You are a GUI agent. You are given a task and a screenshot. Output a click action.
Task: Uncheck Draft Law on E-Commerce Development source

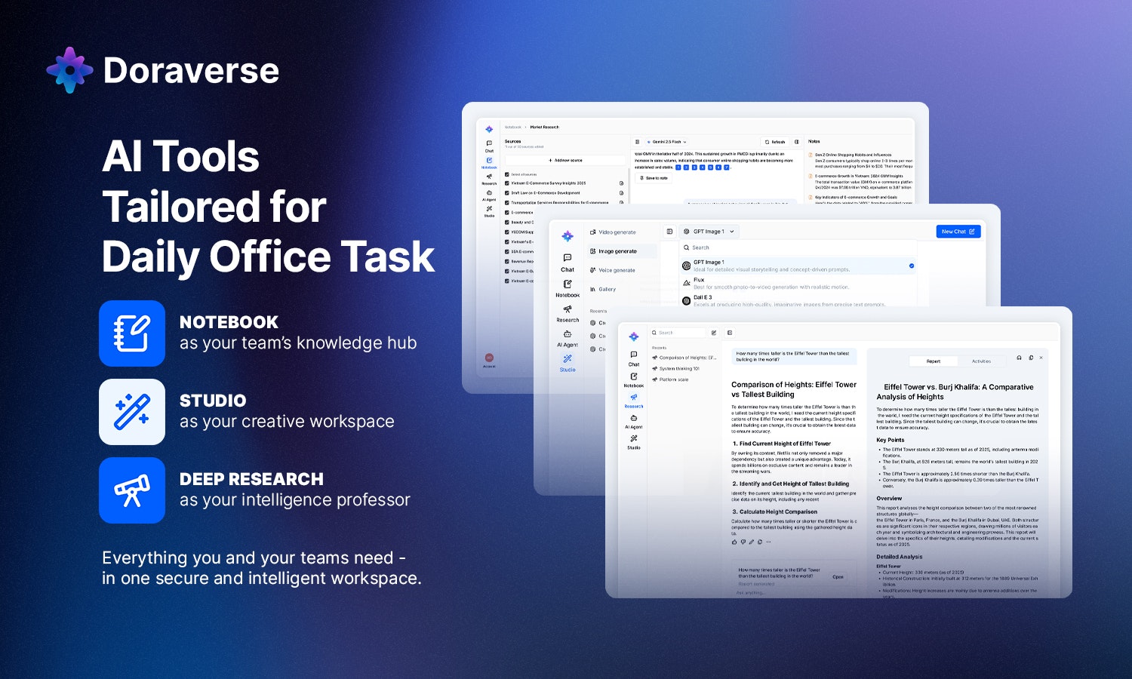pyautogui.click(x=507, y=193)
